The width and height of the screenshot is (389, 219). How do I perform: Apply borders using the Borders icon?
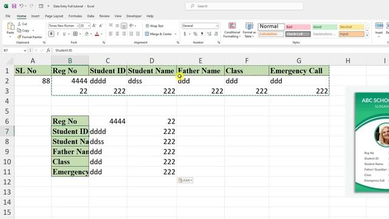point(75,33)
